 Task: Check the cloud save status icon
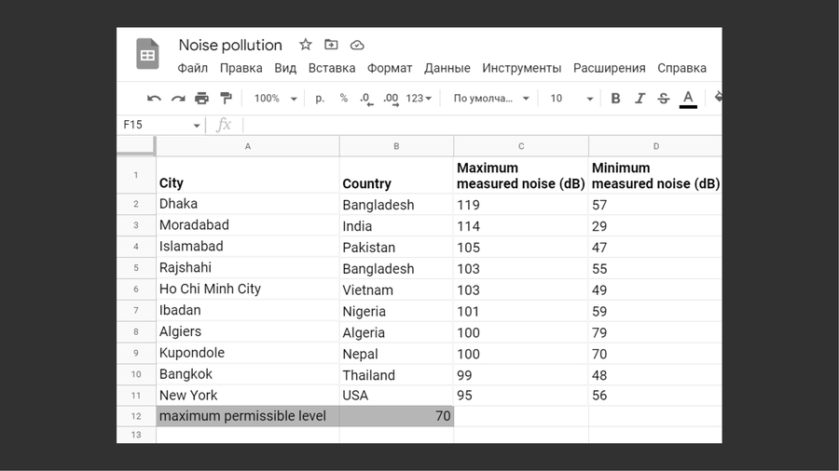point(357,45)
